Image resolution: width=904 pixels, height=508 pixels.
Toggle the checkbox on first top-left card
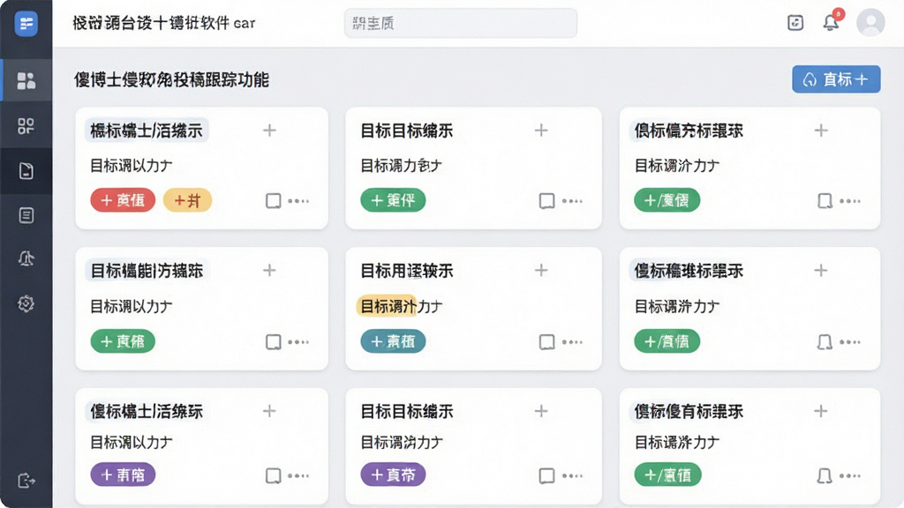274,201
